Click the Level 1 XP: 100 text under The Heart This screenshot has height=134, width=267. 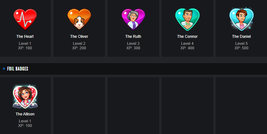click(x=25, y=46)
